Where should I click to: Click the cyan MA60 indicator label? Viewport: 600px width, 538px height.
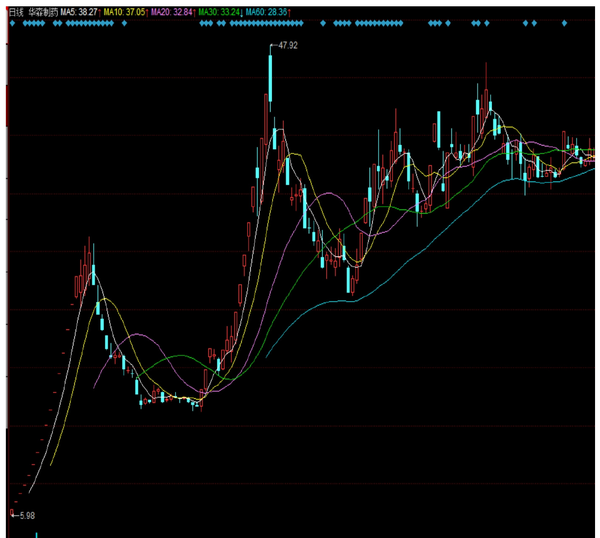266,12
